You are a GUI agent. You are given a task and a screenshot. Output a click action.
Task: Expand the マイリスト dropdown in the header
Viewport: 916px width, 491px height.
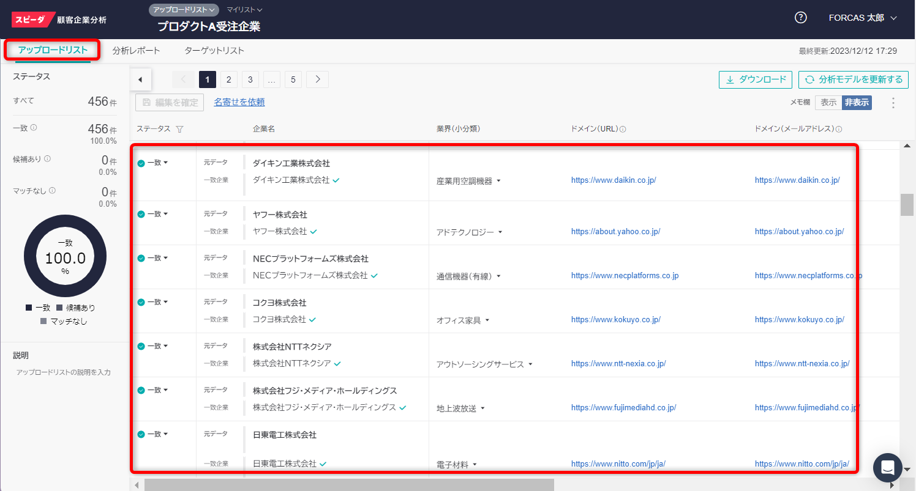click(244, 10)
